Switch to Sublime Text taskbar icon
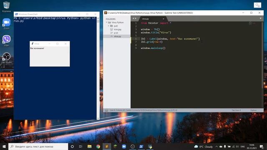This screenshot has width=267, height=150. tap(107, 146)
